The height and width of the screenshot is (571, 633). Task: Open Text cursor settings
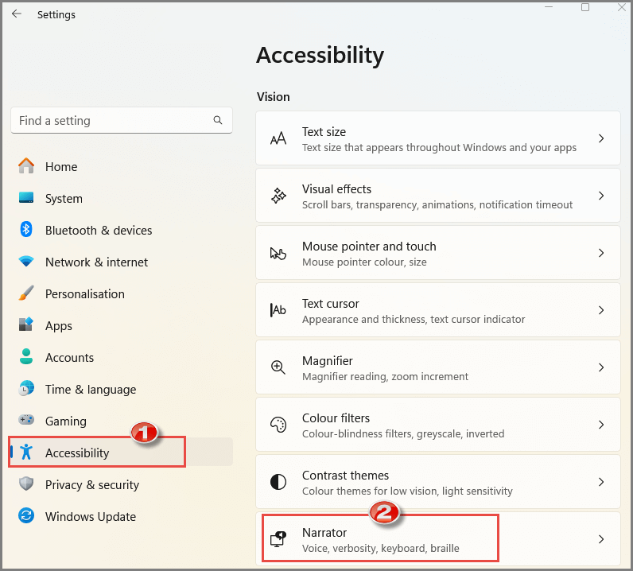click(x=438, y=309)
